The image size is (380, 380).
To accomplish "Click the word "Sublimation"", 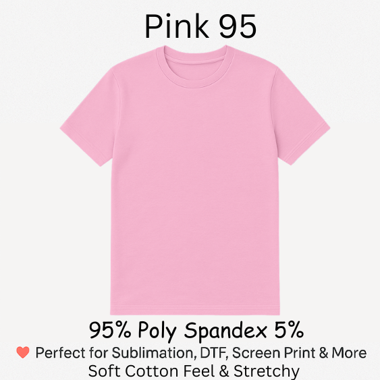I will click(155, 353).
